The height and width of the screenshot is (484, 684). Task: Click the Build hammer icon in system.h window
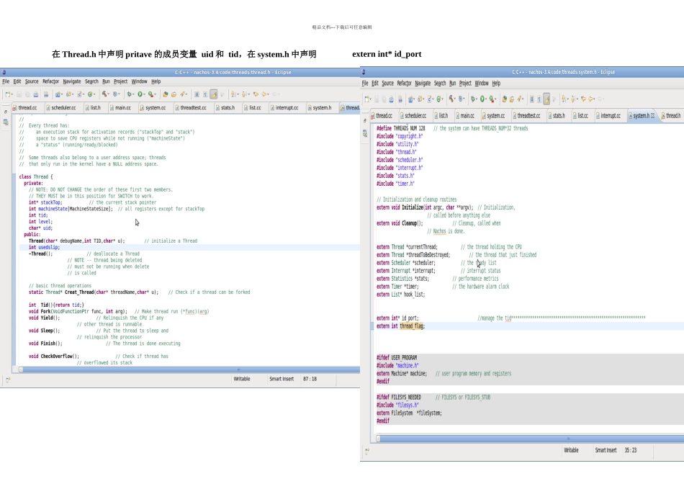450,99
